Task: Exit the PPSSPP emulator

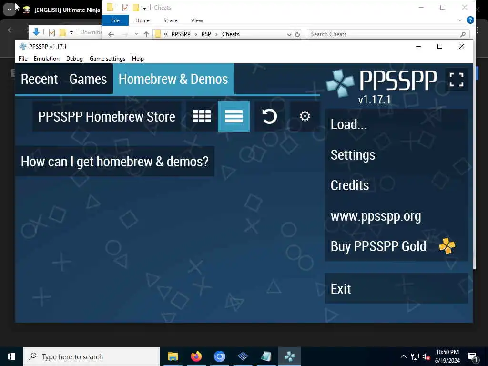Action: [x=396, y=288]
